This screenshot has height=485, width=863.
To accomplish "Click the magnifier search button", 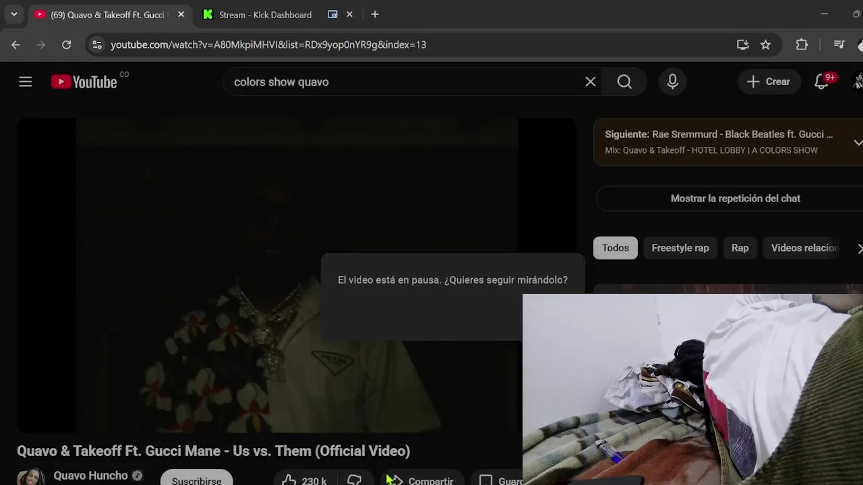I will point(624,82).
